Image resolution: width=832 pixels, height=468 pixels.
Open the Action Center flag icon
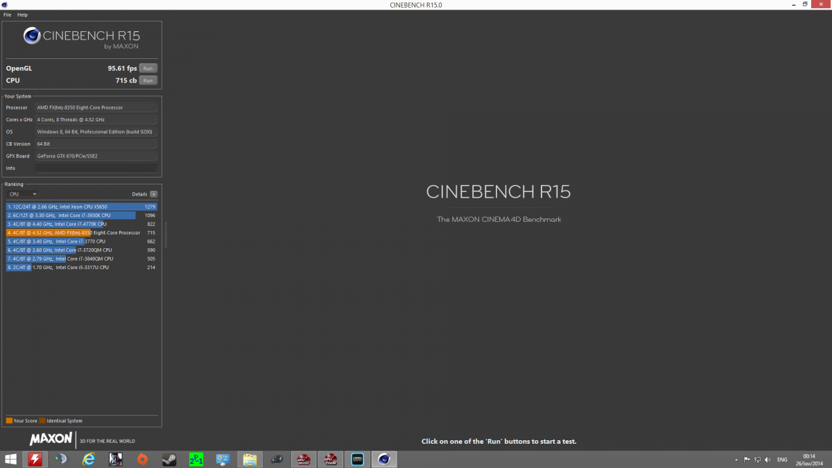(747, 460)
